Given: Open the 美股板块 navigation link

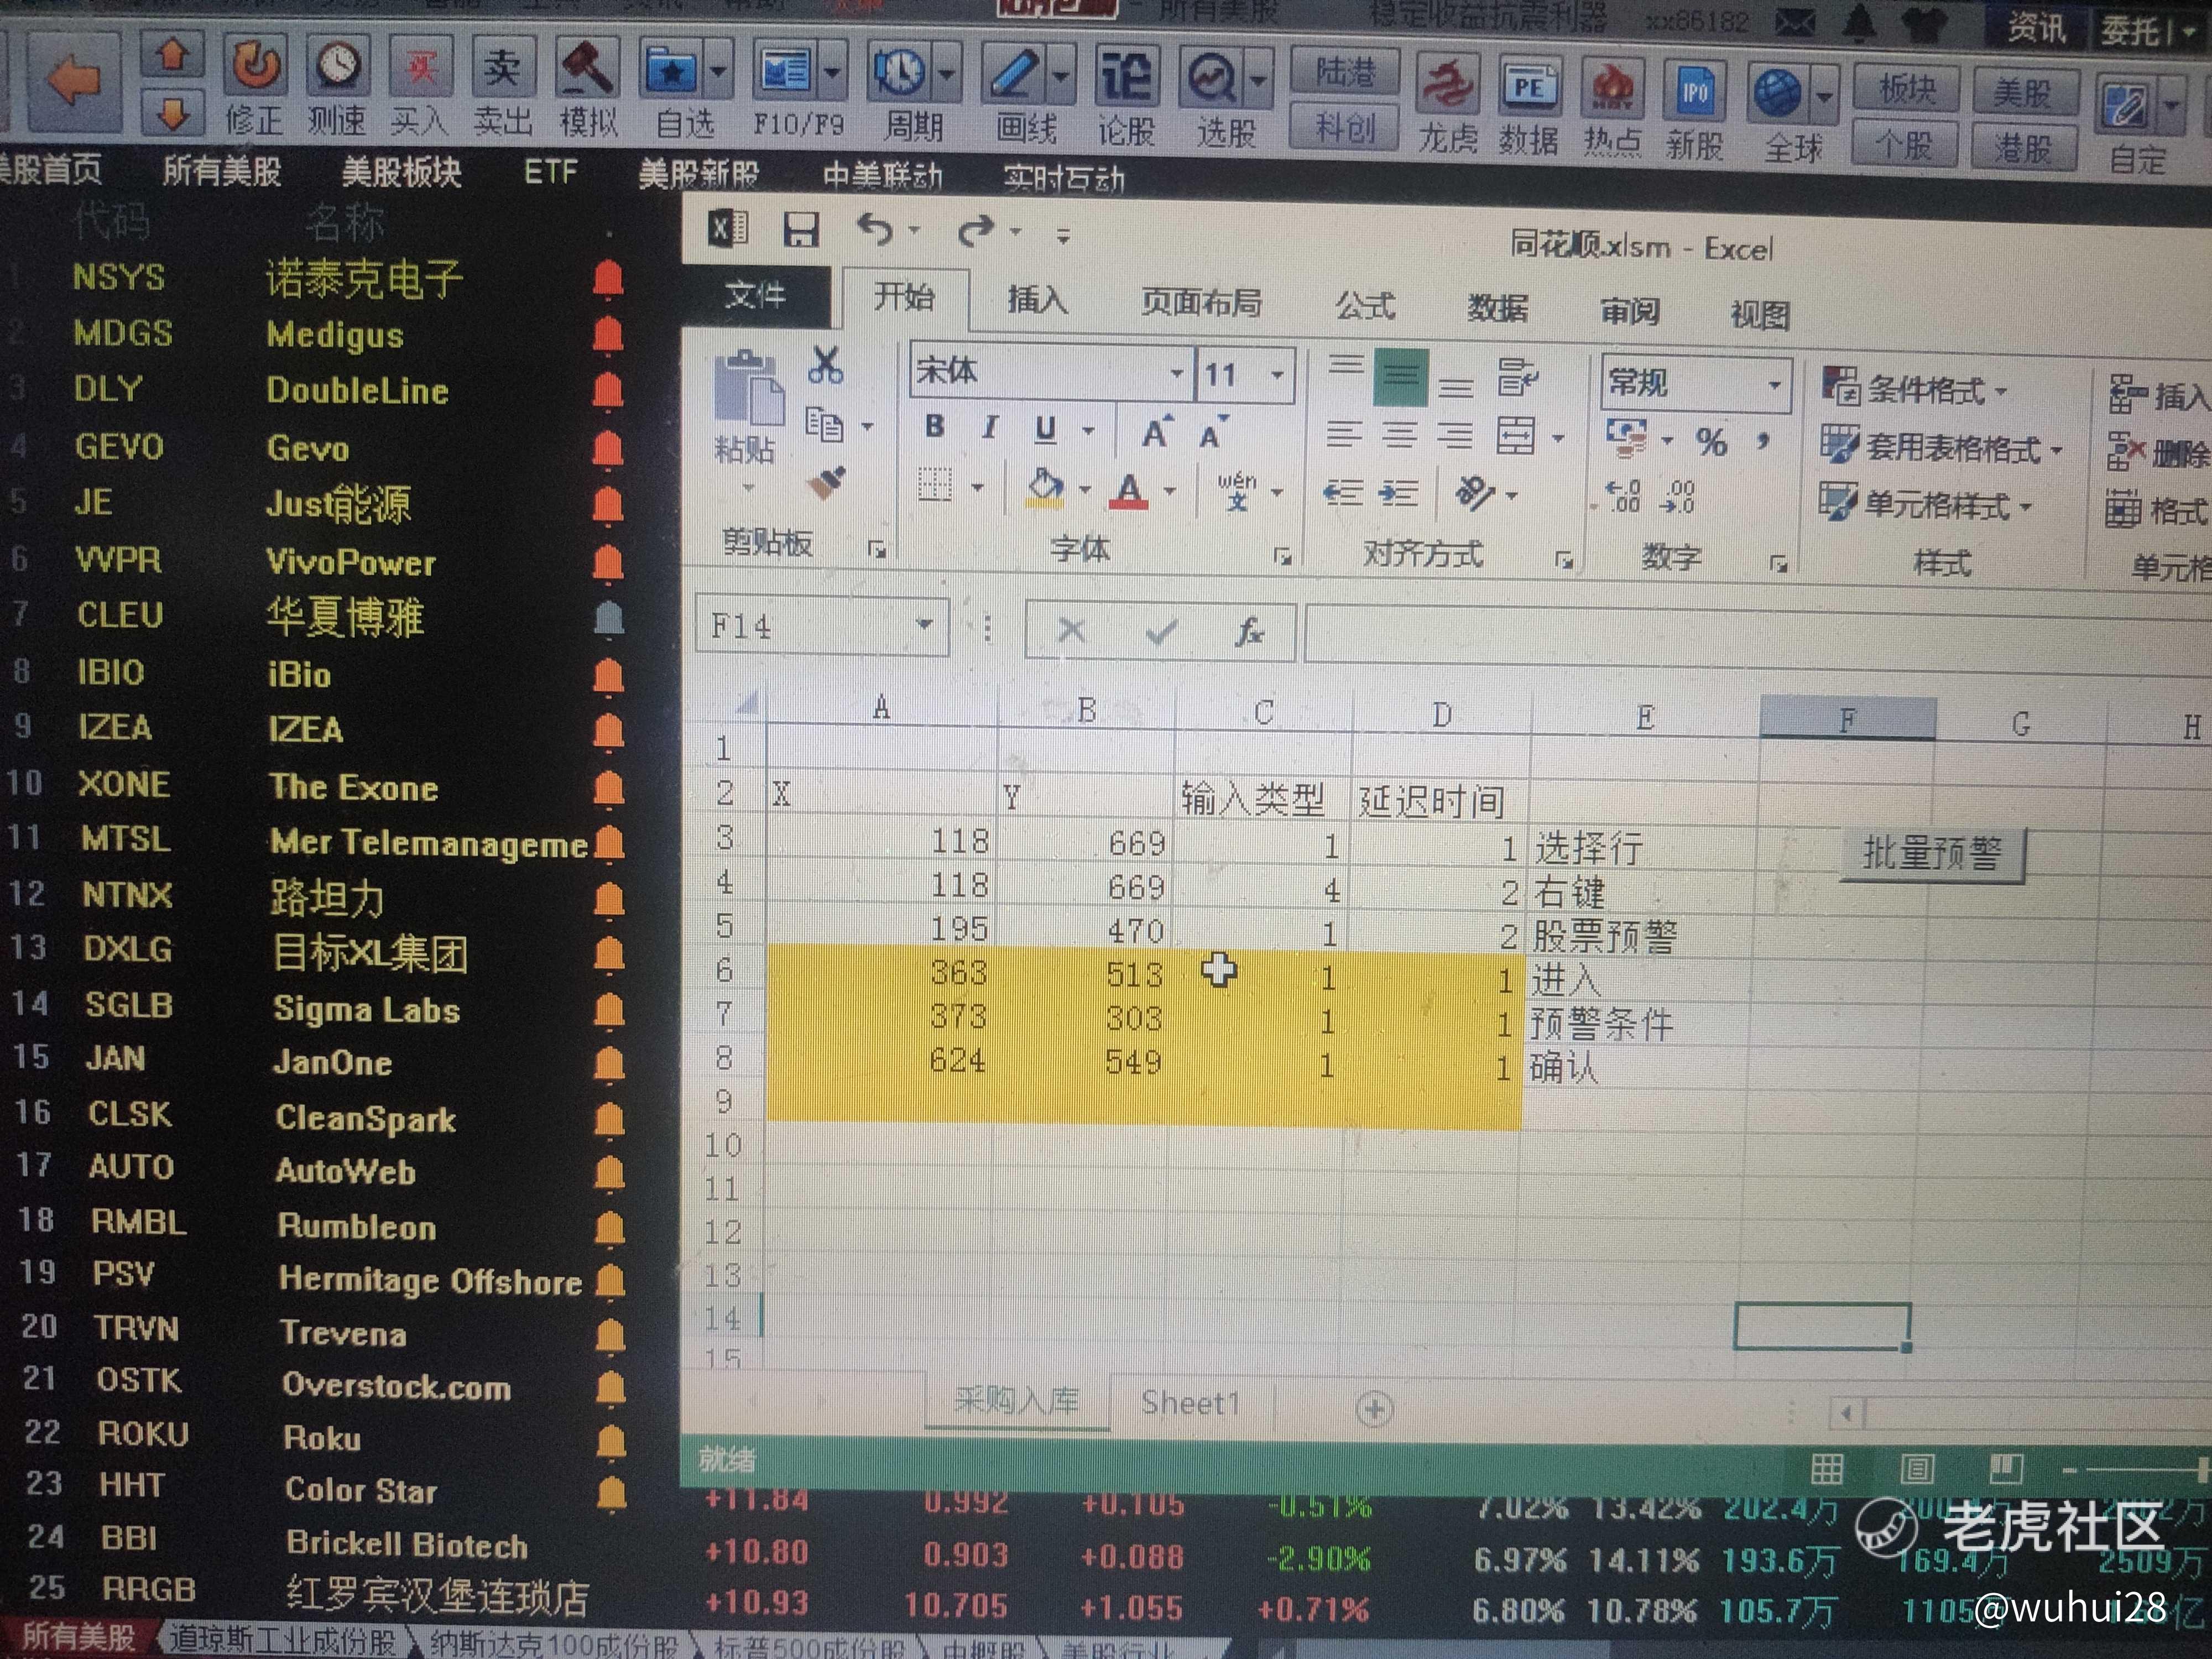Looking at the screenshot, I should coord(402,172).
